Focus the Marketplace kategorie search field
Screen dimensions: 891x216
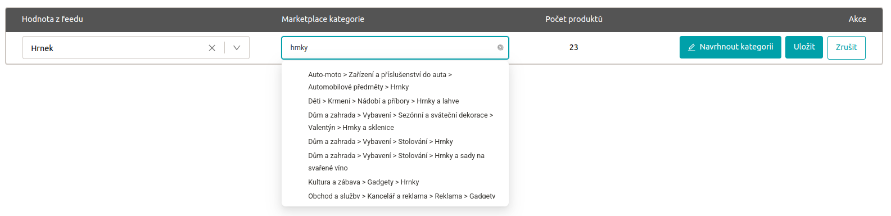pos(395,48)
